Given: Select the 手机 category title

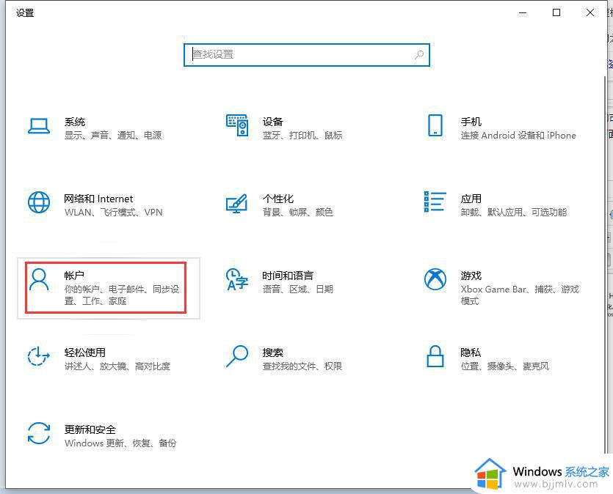Looking at the screenshot, I should [471, 122].
